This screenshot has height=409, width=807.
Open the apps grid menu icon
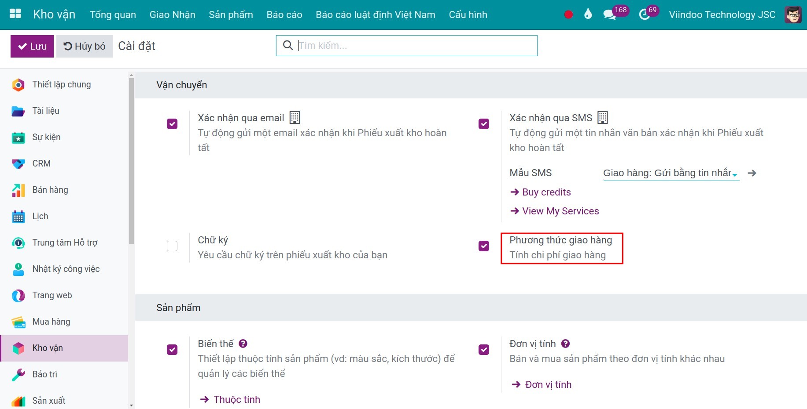pyautogui.click(x=15, y=14)
